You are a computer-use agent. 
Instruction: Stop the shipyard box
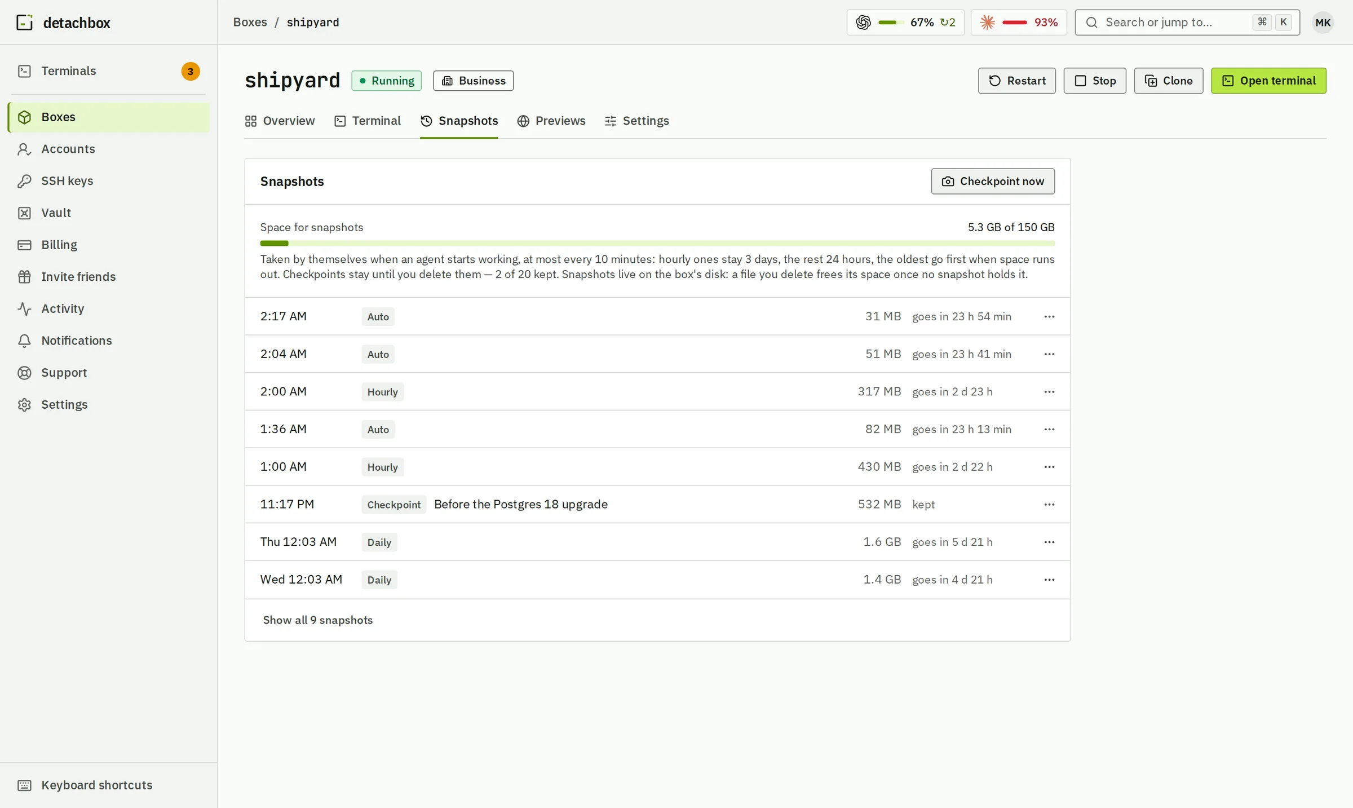tap(1095, 81)
